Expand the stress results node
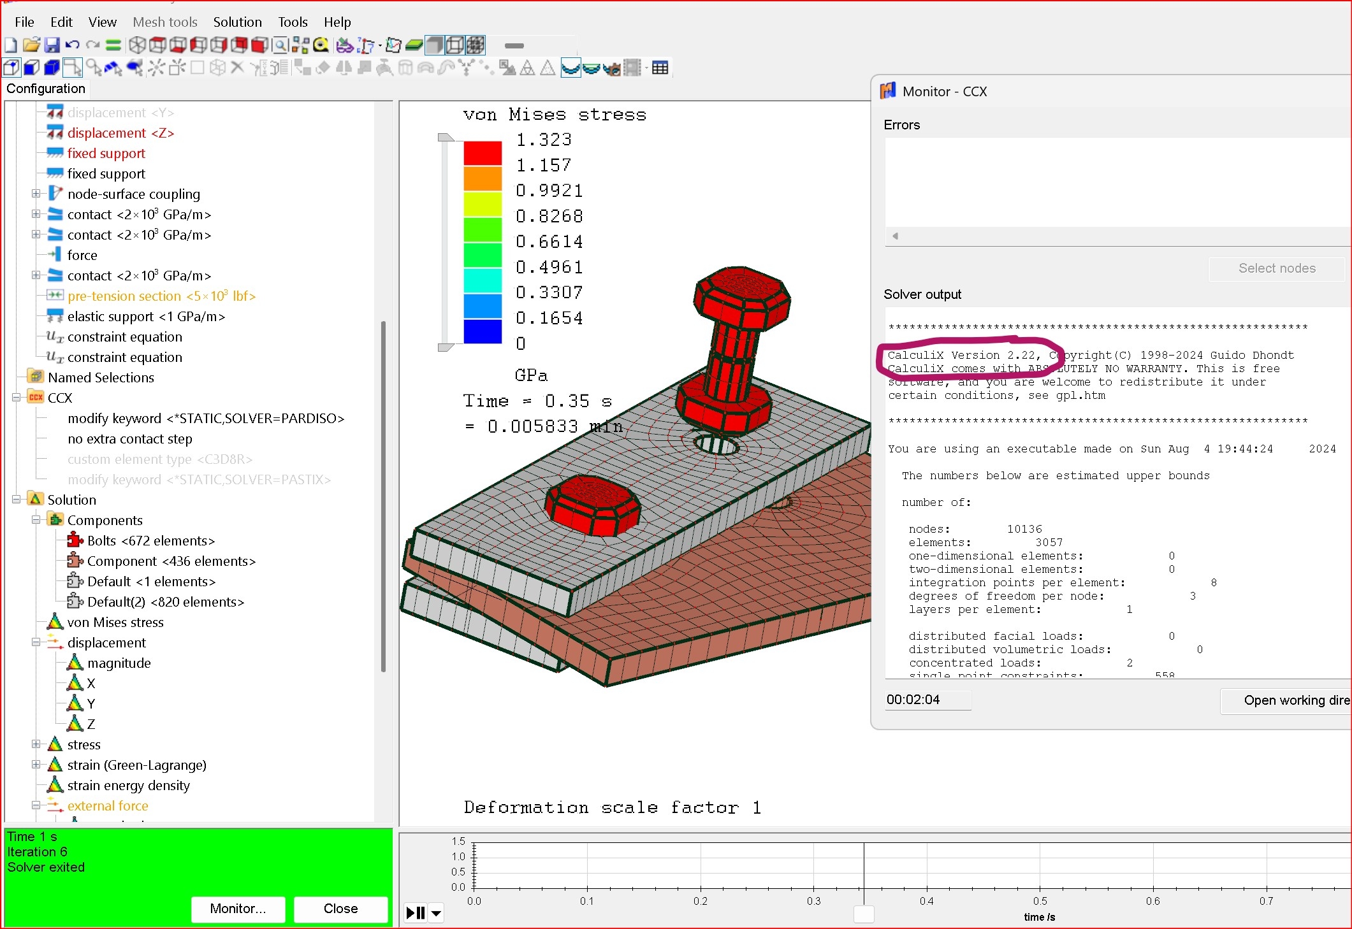1352x929 pixels. [x=36, y=744]
